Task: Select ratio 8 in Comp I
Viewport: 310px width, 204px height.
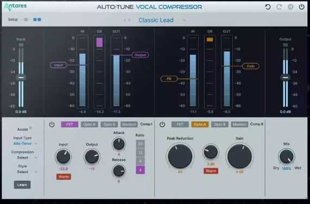Action: coord(141,161)
